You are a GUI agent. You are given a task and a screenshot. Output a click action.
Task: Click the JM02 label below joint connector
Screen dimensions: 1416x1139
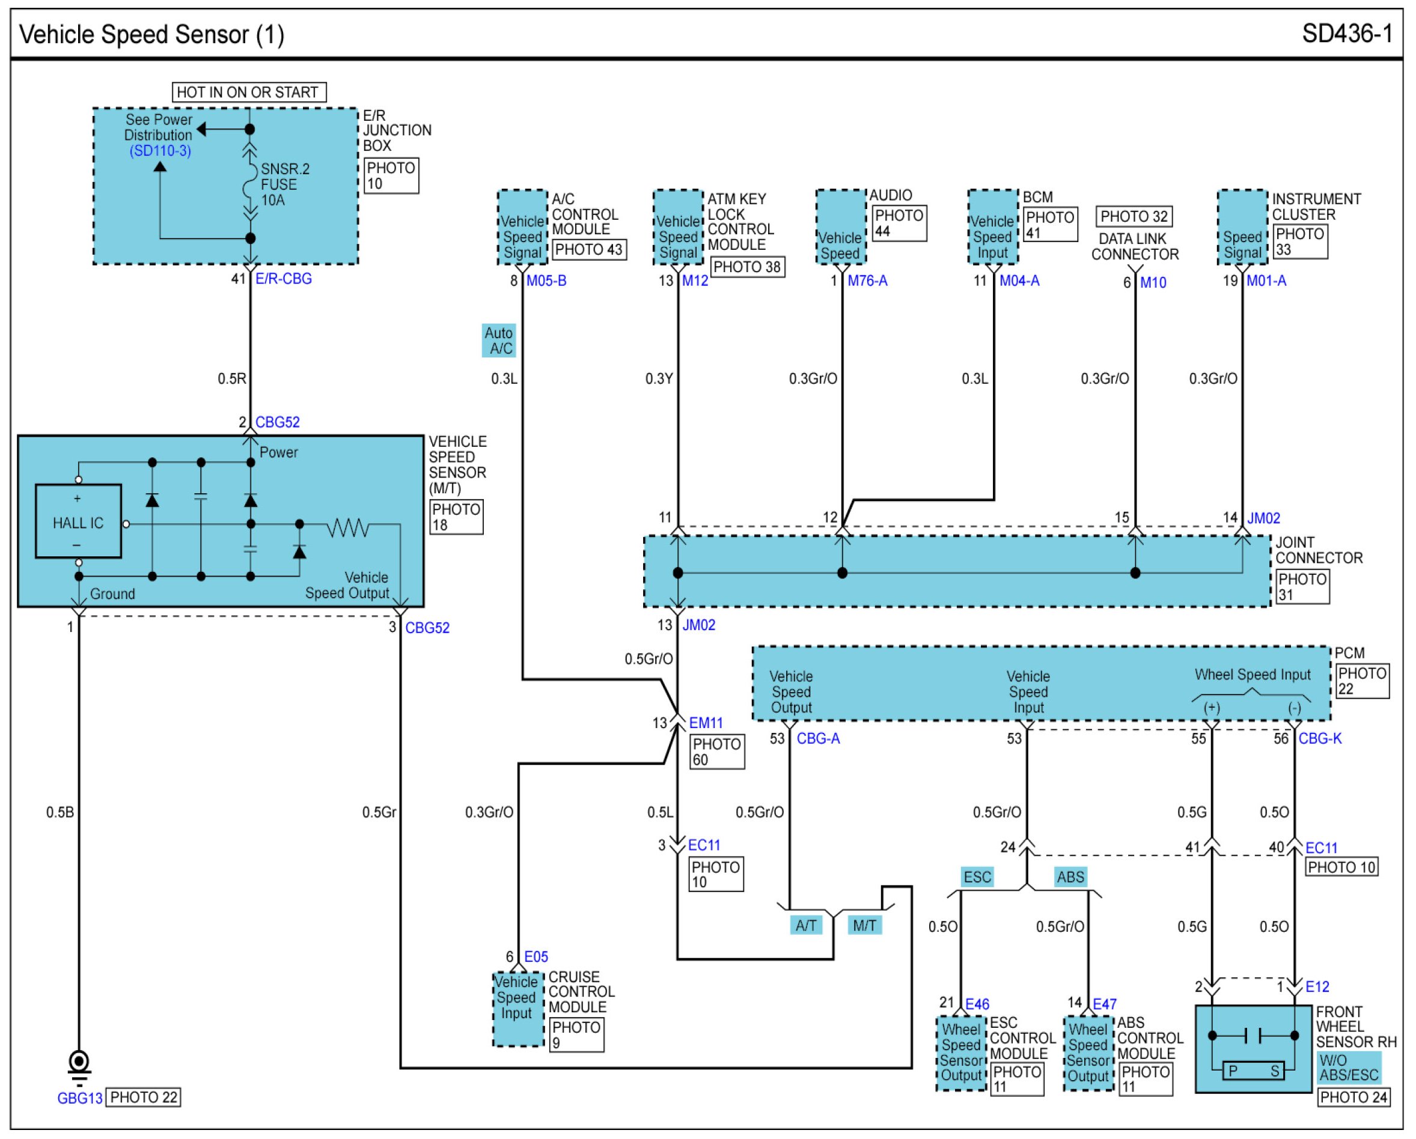[x=698, y=625]
